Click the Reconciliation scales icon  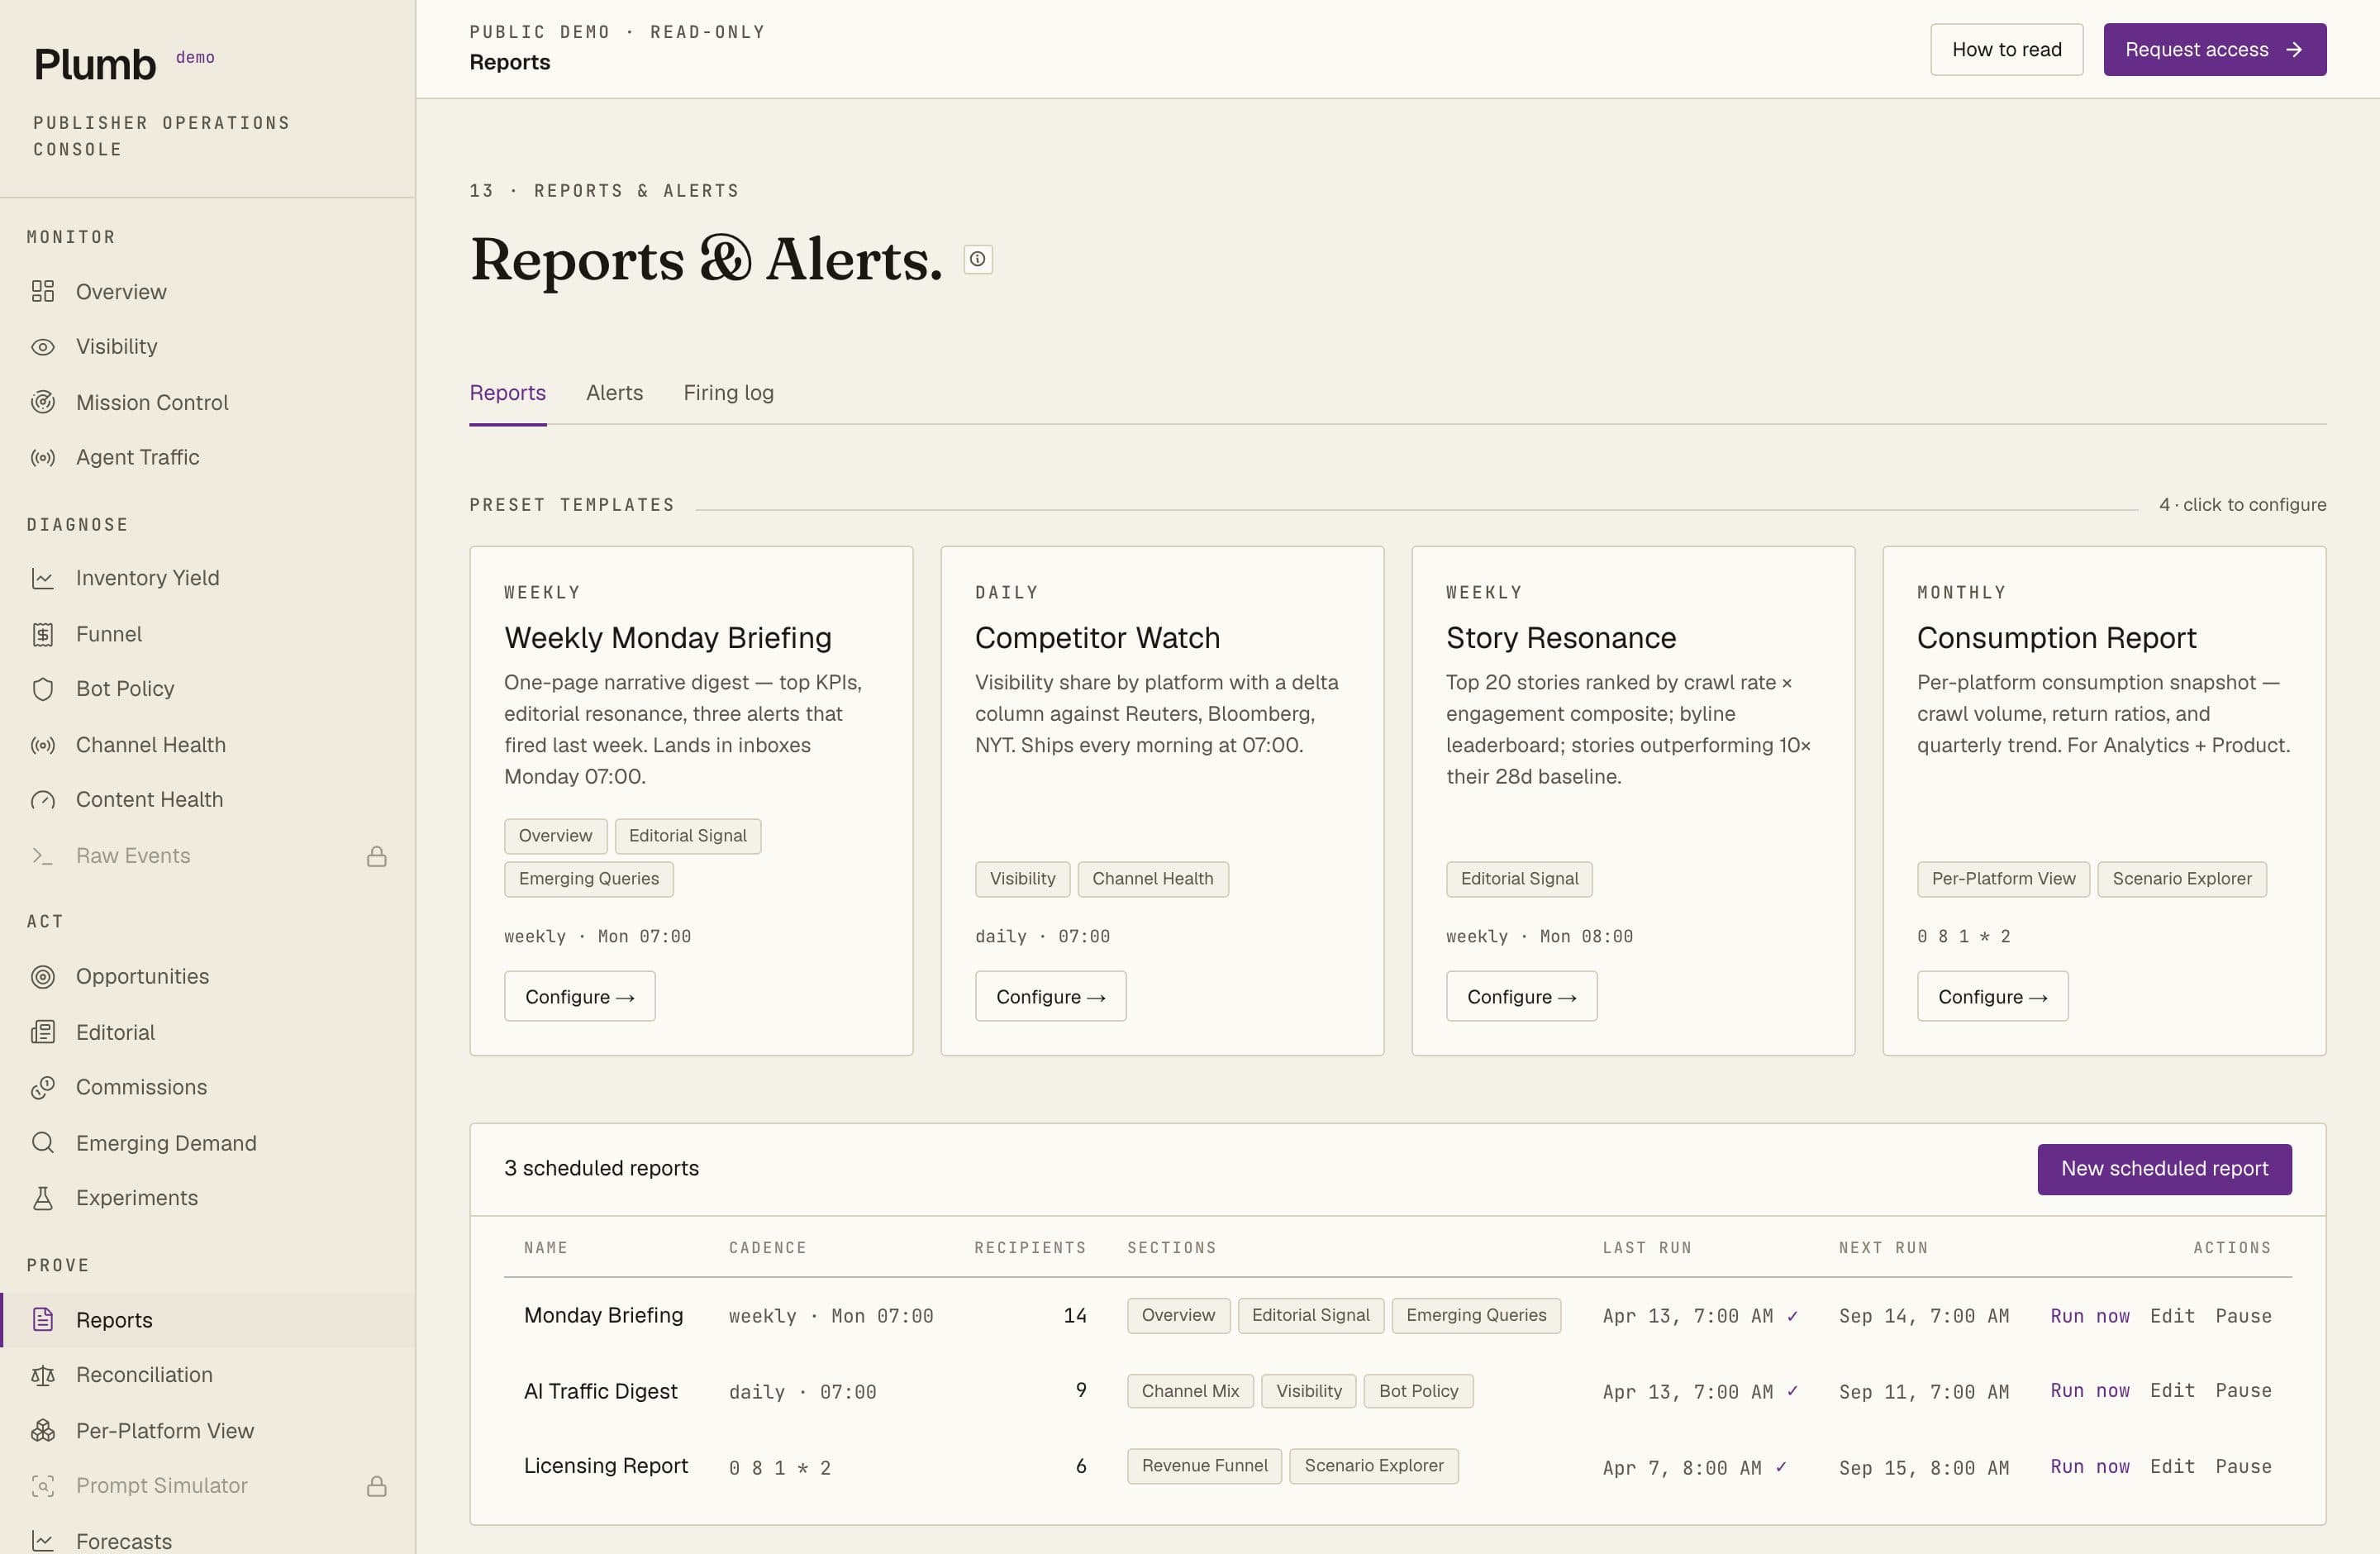click(42, 1375)
